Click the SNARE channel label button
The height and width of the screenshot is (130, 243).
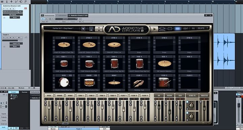point(60,95)
